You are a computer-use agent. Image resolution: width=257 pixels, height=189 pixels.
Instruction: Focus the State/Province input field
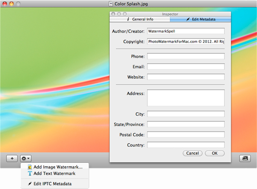coord(186,124)
